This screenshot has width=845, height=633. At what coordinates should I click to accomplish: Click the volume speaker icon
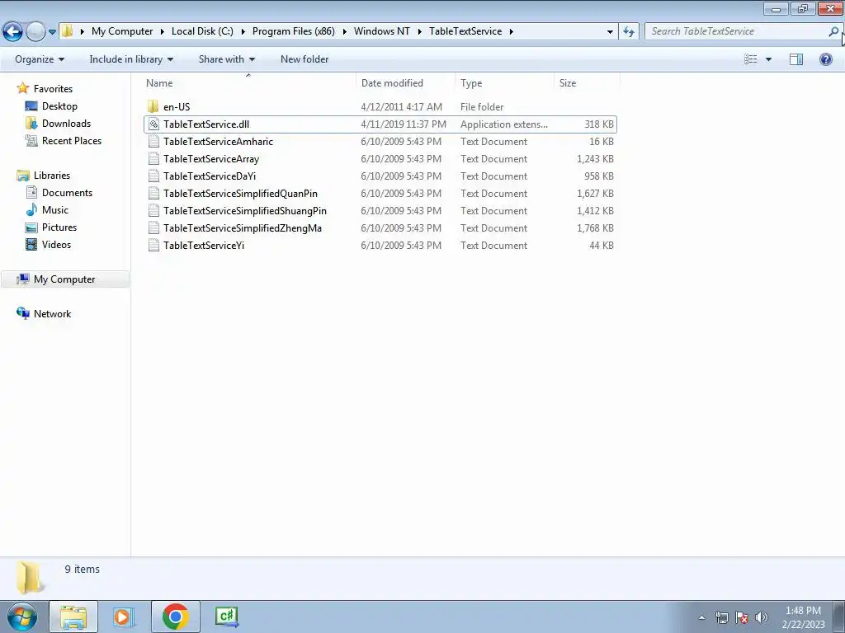[762, 617]
